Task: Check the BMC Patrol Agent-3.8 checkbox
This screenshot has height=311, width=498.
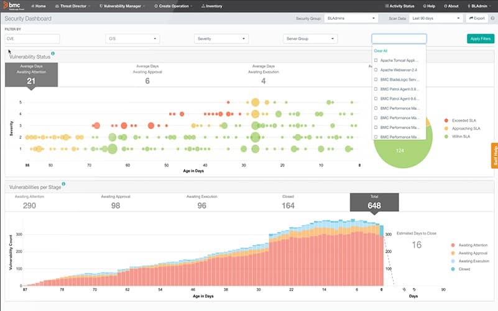Action: coord(376,89)
